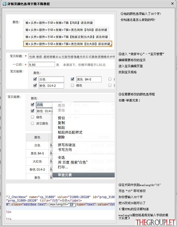Click 用 百度 搜索"白色" menu entry
The height and width of the screenshot is (227, 177).
(x=73, y=162)
